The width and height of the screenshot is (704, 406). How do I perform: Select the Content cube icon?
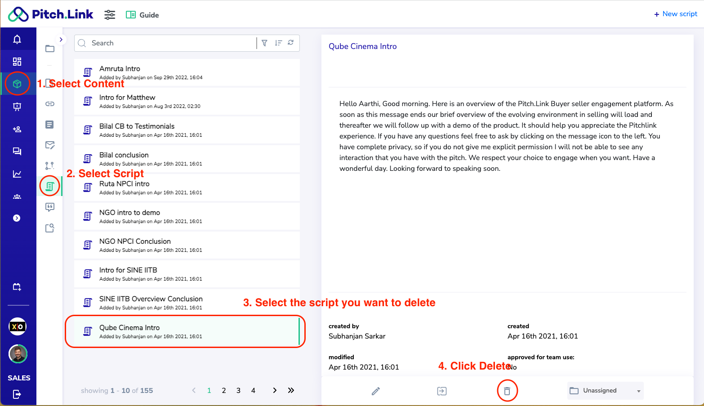pos(17,84)
